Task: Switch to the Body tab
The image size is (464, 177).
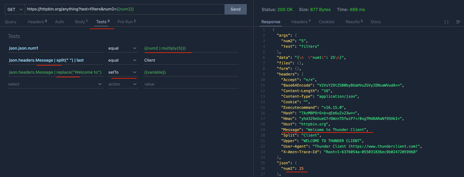Action: point(81,22)
